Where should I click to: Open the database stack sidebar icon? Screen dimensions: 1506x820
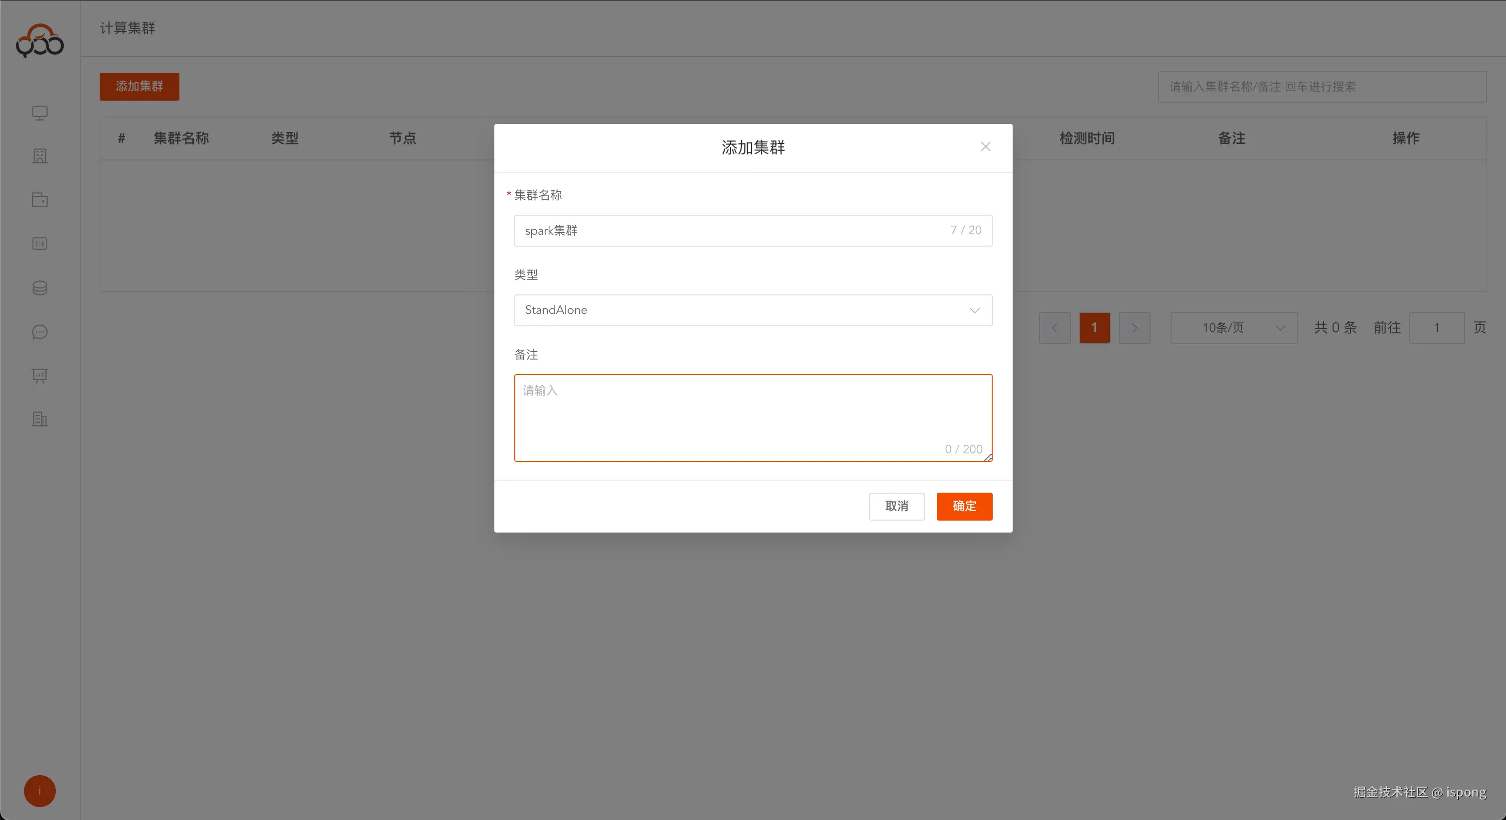[x=40, y=288]
